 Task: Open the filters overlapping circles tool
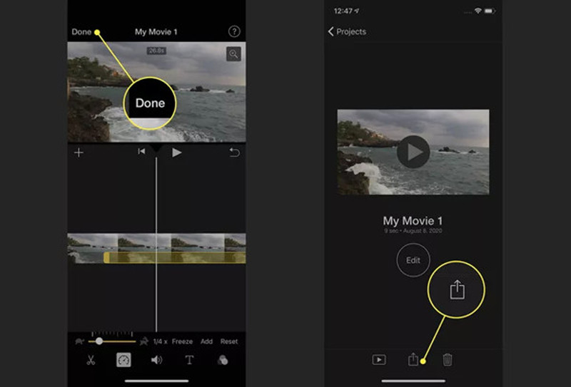click(x=223, y=360)
